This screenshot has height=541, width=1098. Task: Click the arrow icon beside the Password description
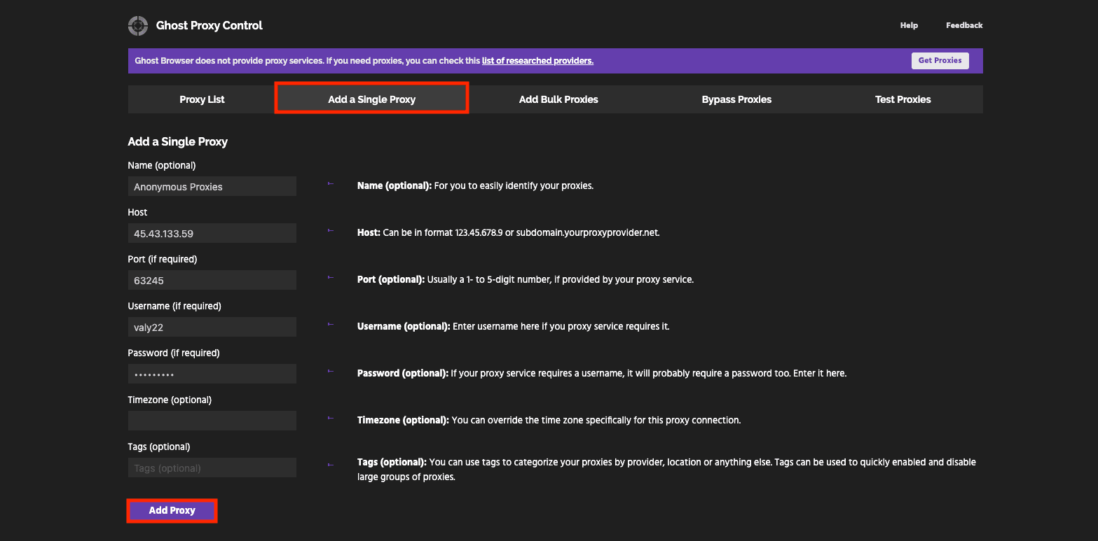[330, 371]
